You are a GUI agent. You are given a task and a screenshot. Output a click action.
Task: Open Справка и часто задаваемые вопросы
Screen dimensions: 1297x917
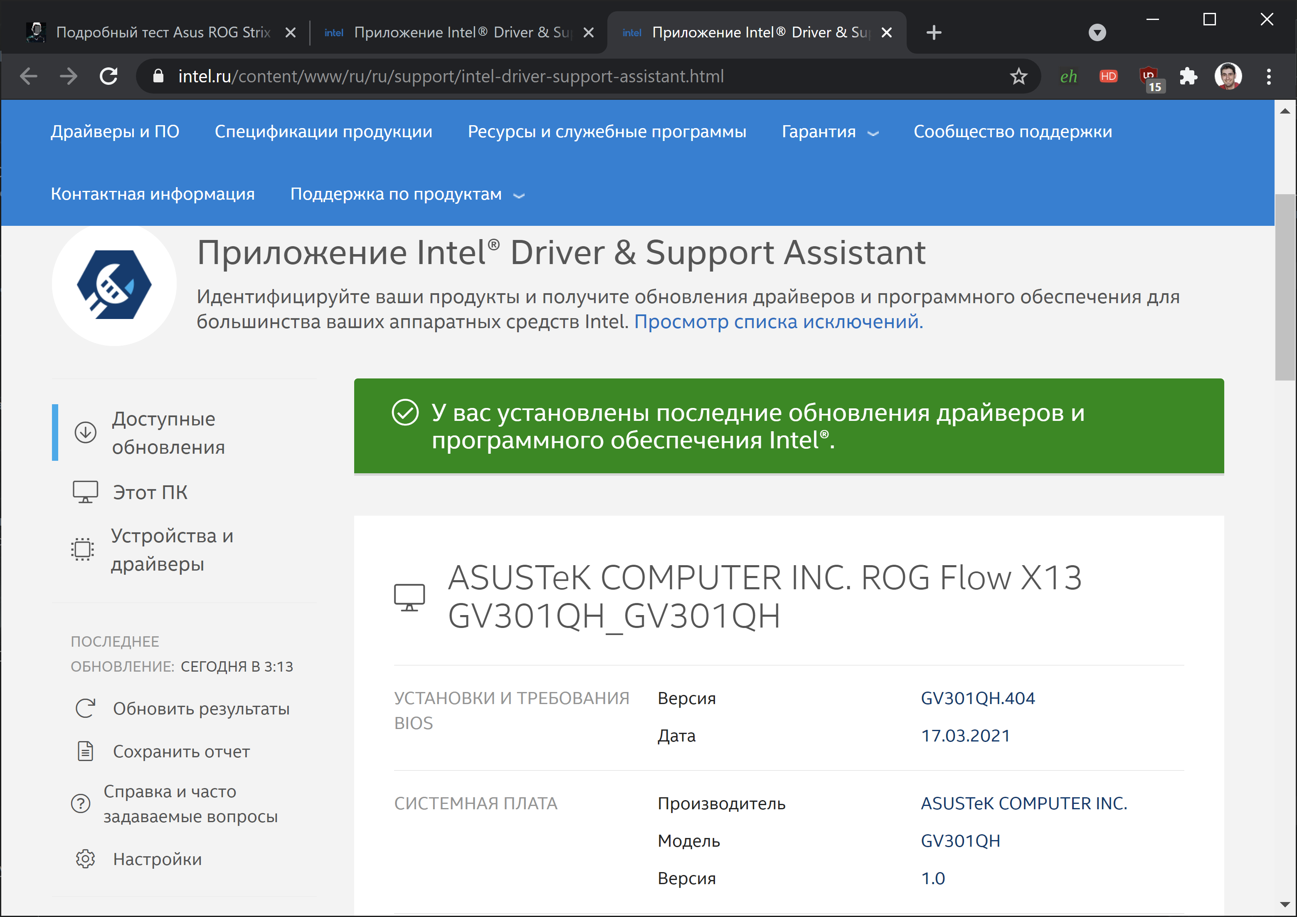pyautogui.click(x=190, y=804)
